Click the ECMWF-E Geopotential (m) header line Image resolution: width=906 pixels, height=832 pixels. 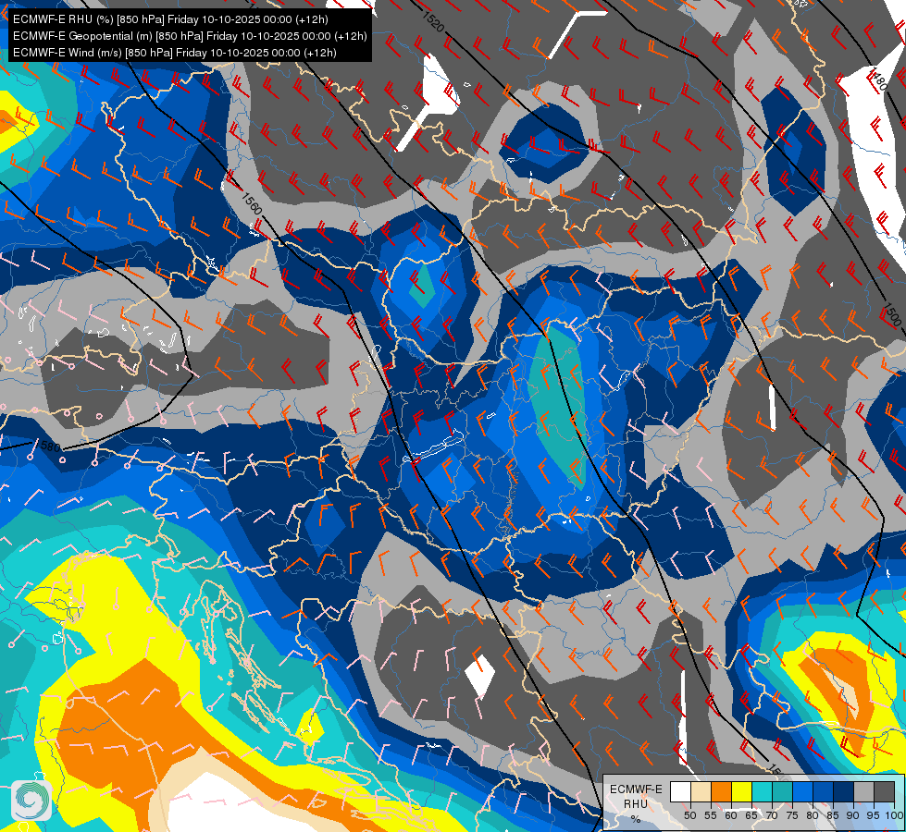pyautogui.click(x=190, y=36)
